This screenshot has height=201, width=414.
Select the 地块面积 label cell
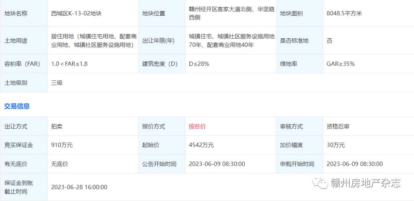click(x=300, y=13)
